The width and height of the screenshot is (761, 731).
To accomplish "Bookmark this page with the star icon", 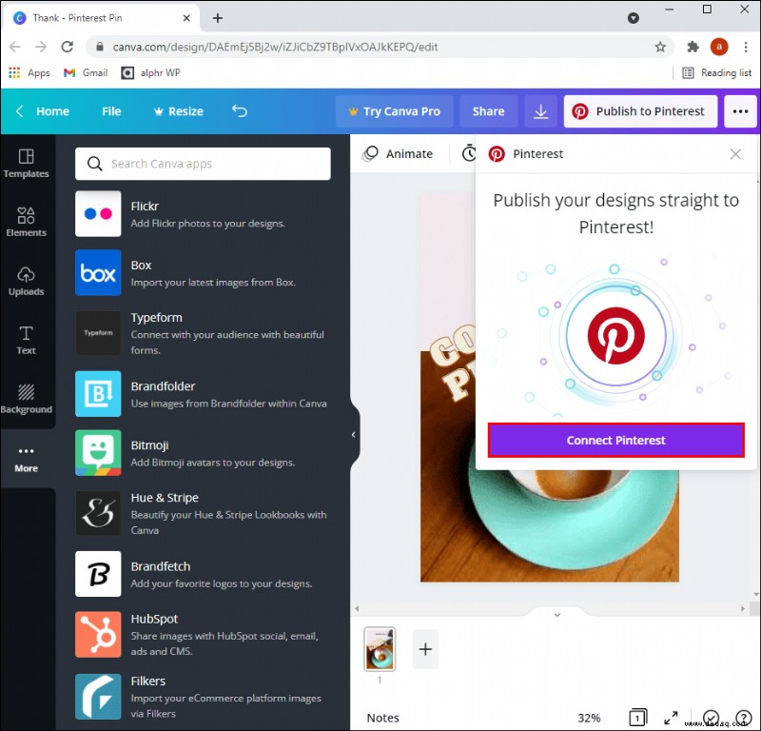I will (660, 47).
